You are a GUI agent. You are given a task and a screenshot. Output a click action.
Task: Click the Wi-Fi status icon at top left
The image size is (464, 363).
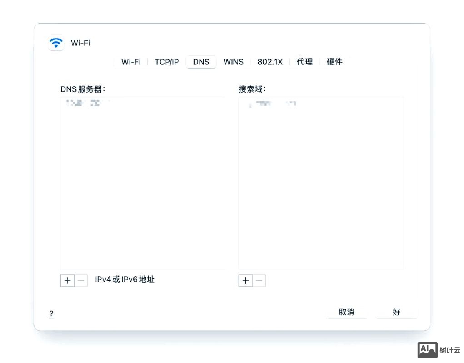(55, 43)
